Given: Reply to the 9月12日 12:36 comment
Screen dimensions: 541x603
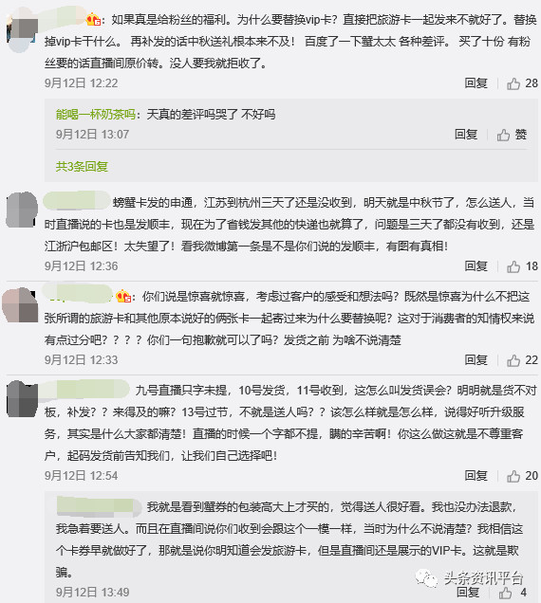Looking at the screenshot, I should pyautogui.click(x=476, y=266).
